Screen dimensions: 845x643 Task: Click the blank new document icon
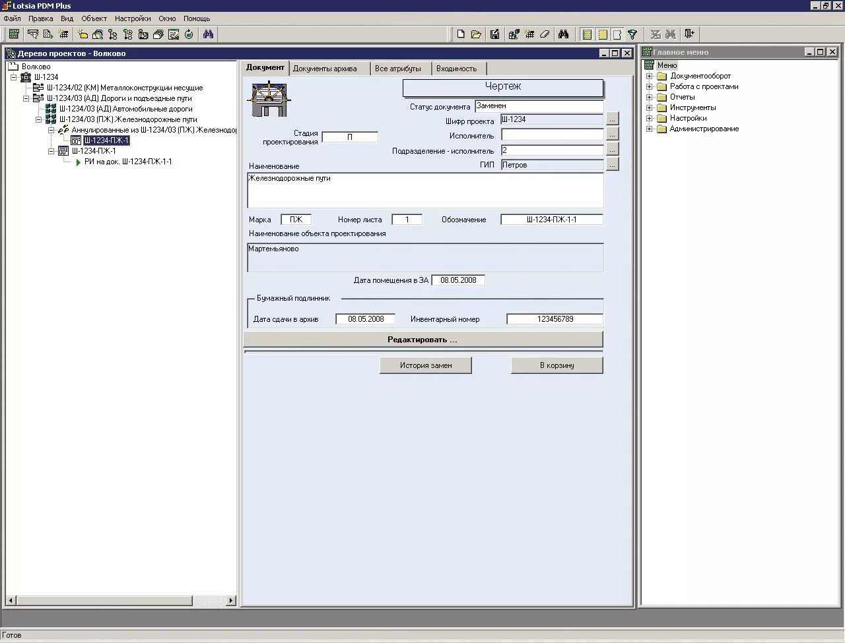pos(461,34)
